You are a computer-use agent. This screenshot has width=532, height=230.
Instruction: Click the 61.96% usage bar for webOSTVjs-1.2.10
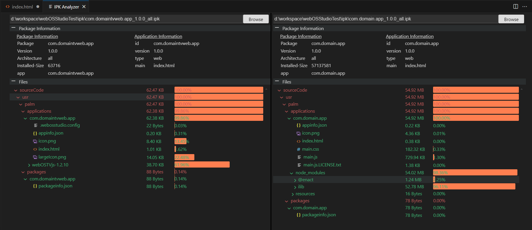202,165
